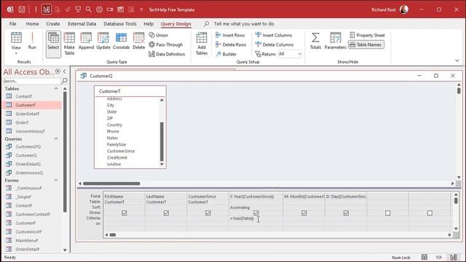Switch to Design view in status bar

point(453,257)
